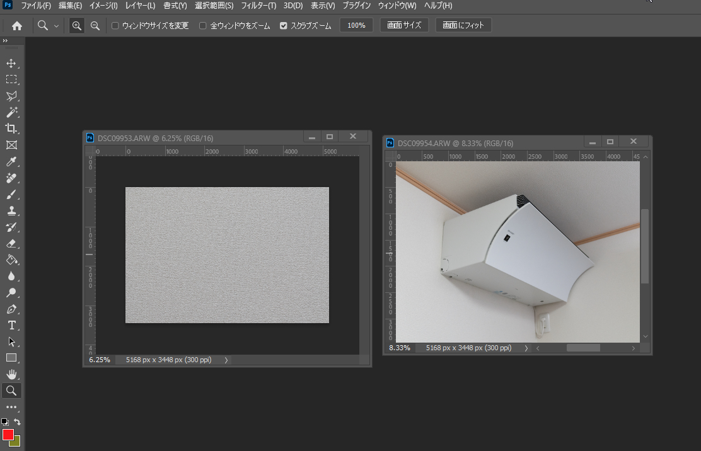Select the Hand tool

click(11, 375)
